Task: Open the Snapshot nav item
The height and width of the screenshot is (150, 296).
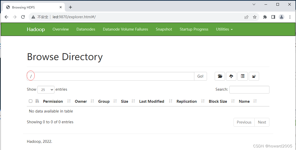Action: (x=164, y=29)
